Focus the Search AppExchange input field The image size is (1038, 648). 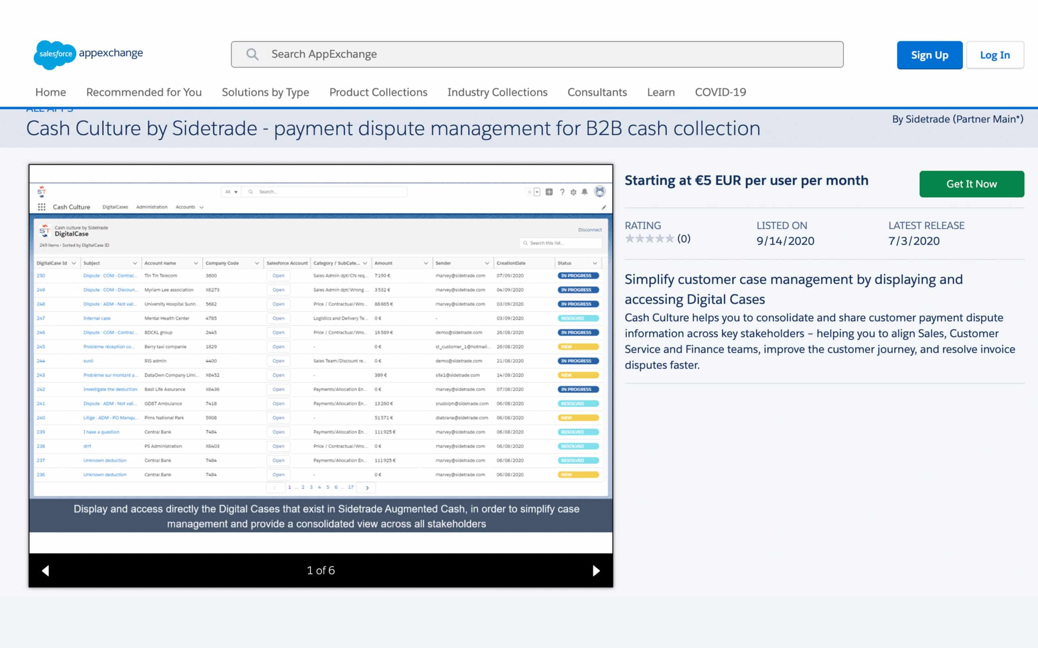(537, 54)
